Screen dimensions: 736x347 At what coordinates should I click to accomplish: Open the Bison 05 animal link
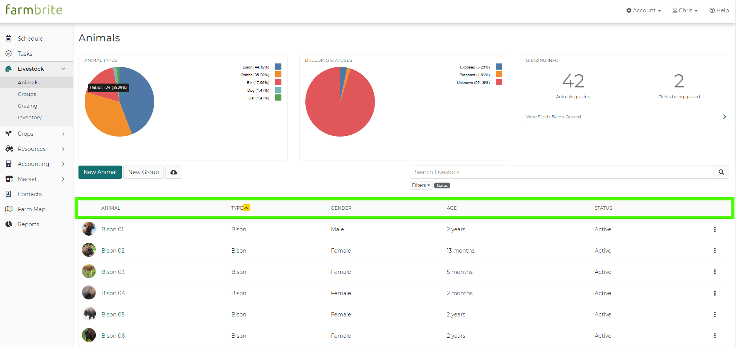click(x=113, y=315)
